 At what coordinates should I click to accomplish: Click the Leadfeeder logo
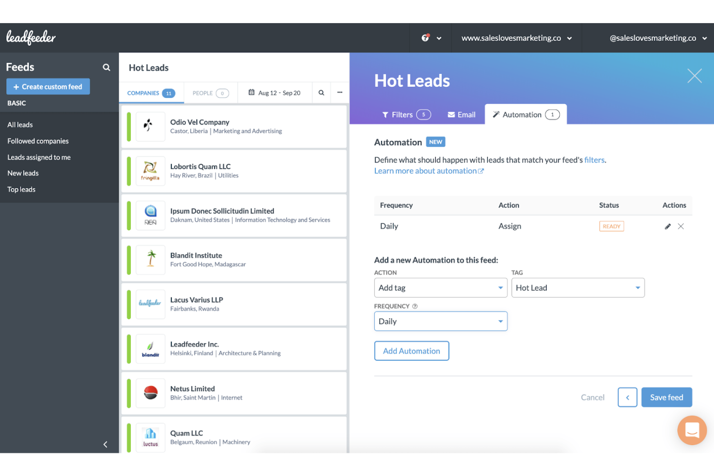[31, 38]
